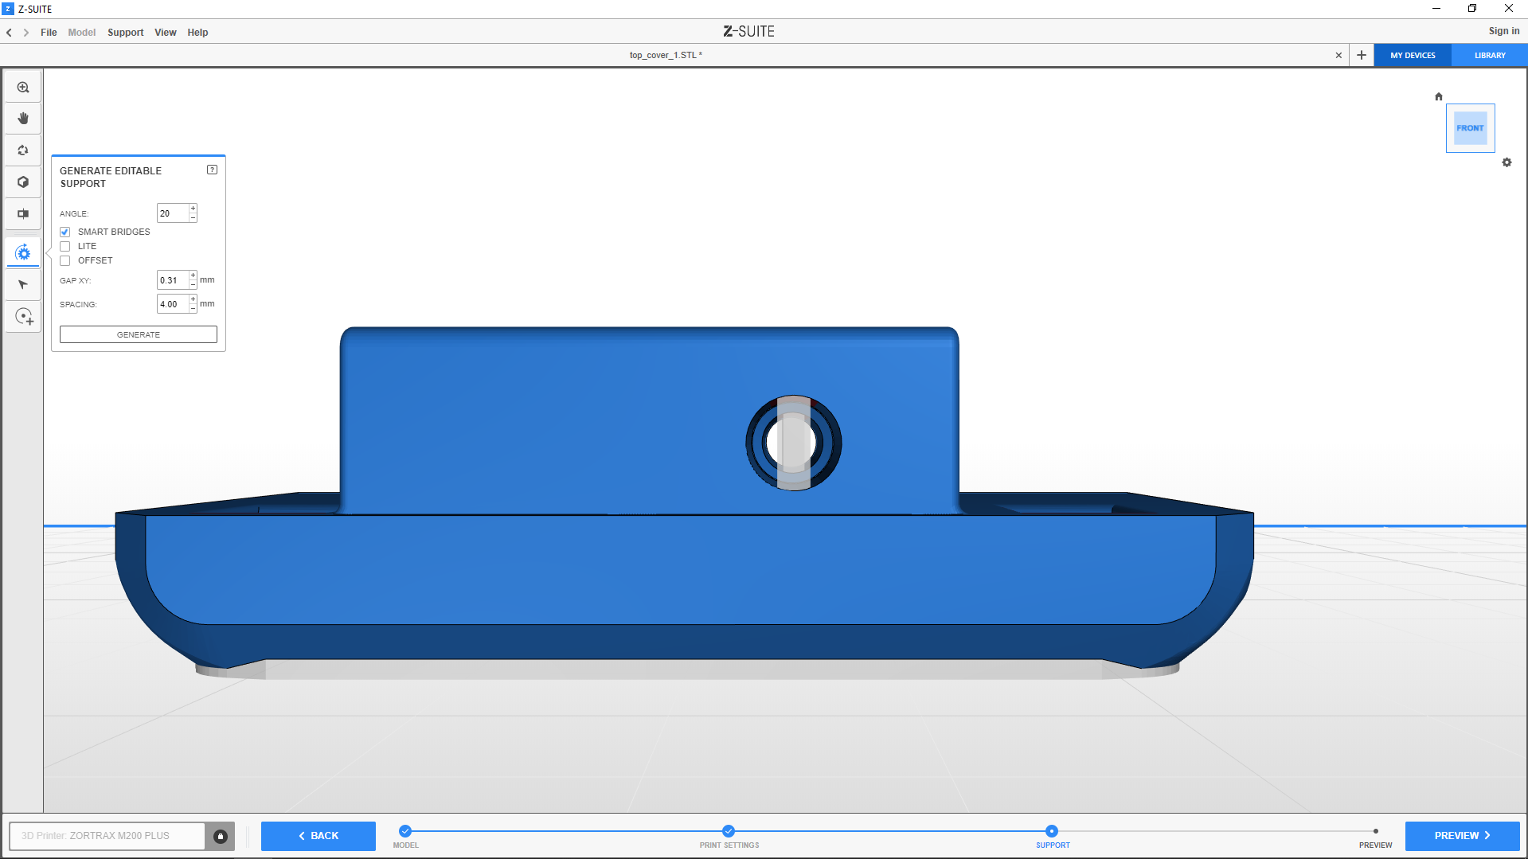
Task: Tick the Offset checkbox
Action: click(x=65, y=261)
